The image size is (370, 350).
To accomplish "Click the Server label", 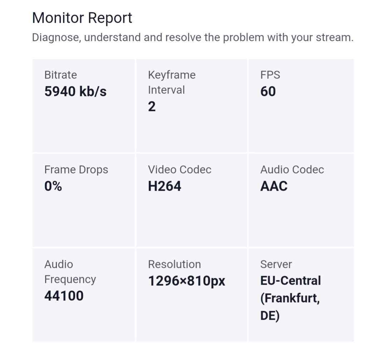I will click(276, 264).
